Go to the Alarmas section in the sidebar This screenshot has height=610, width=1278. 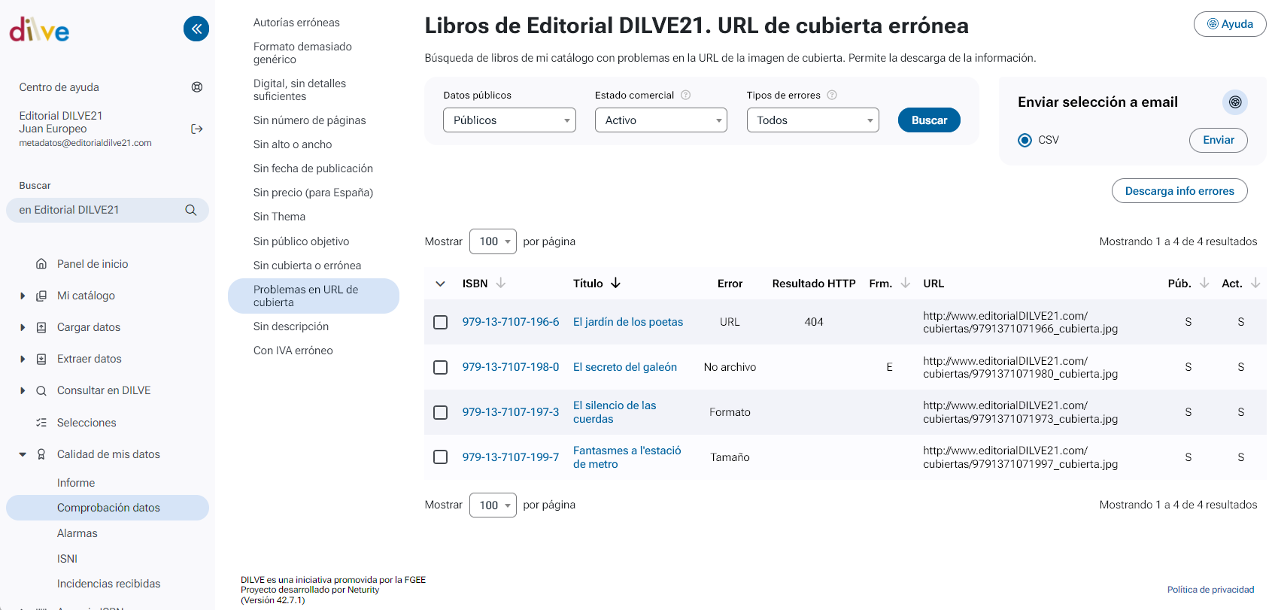77,533
